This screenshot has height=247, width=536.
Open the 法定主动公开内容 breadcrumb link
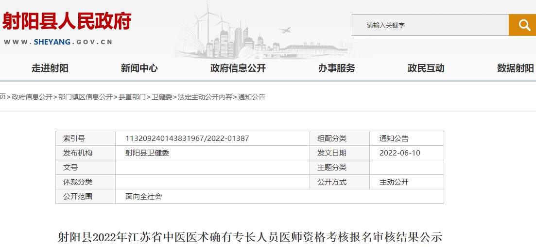pos(205,97)
